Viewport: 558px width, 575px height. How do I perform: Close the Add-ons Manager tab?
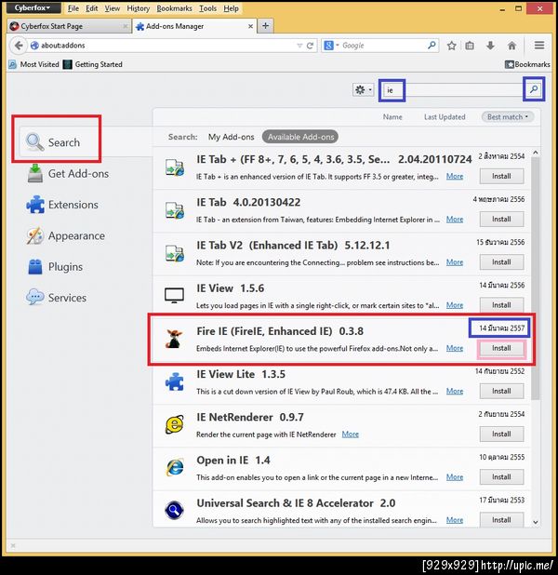(250, 26)
